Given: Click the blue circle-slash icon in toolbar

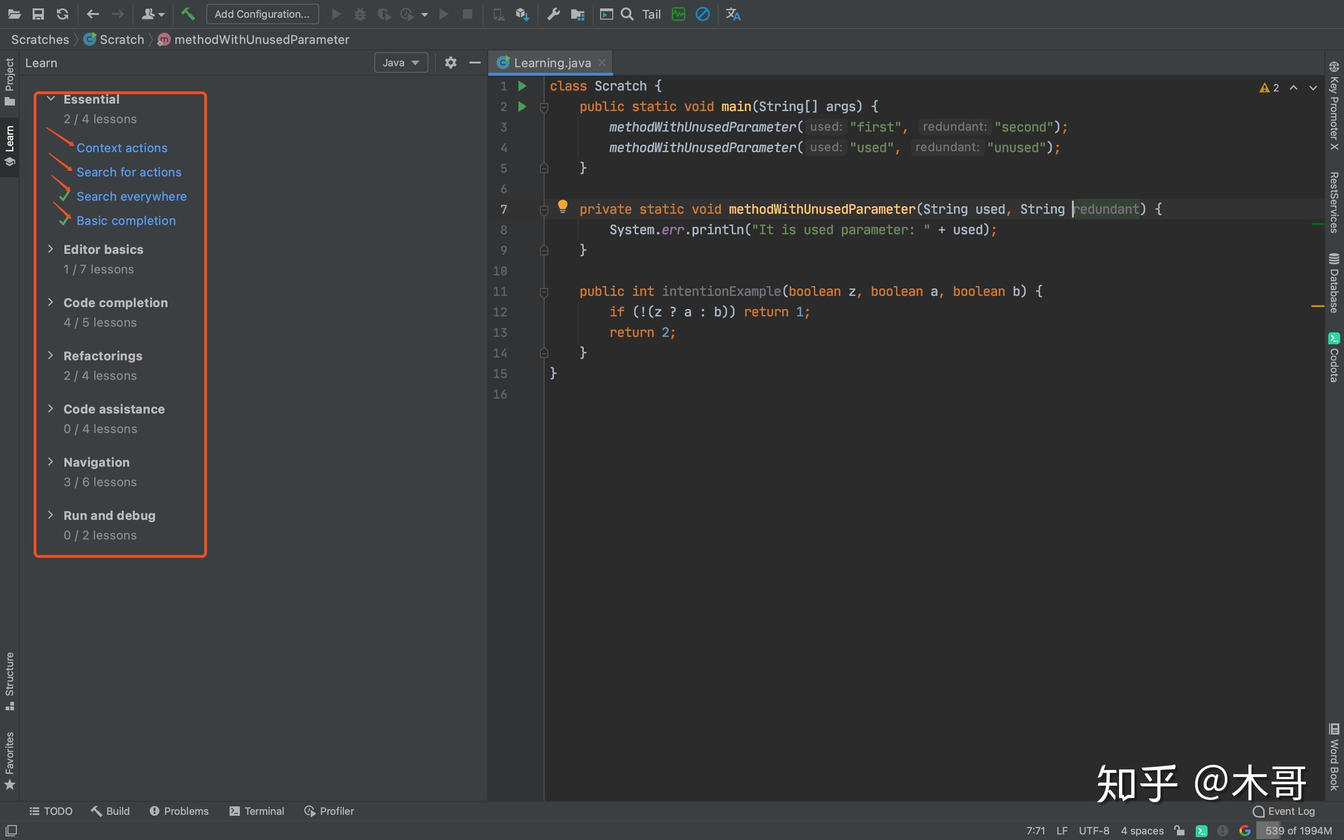Looking at the screenshot, I should tap(702, 14).
